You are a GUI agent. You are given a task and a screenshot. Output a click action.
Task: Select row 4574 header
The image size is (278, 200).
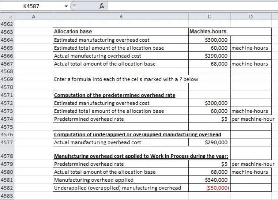pyautogui.click(x=7, y=119)
